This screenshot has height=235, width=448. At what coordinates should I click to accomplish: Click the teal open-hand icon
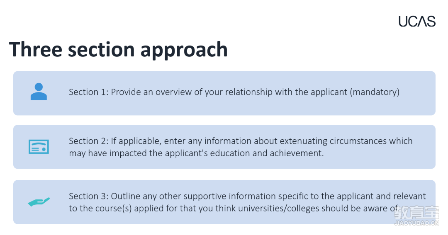tap(39, 202)
